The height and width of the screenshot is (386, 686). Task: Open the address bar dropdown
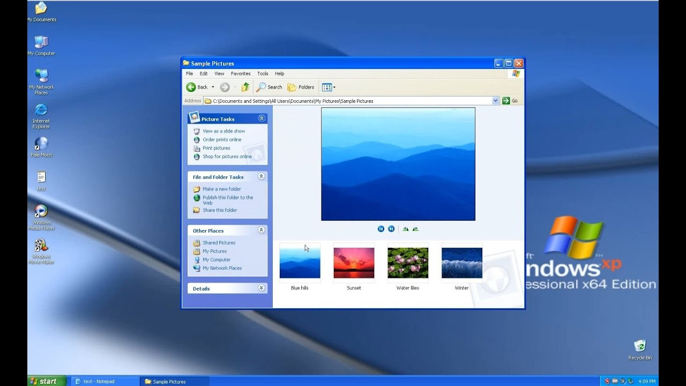(495, 100)
